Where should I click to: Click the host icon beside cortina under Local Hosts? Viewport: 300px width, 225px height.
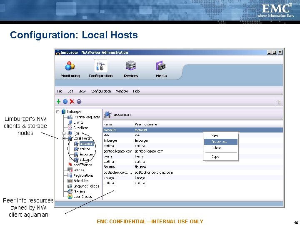point(76,149)
